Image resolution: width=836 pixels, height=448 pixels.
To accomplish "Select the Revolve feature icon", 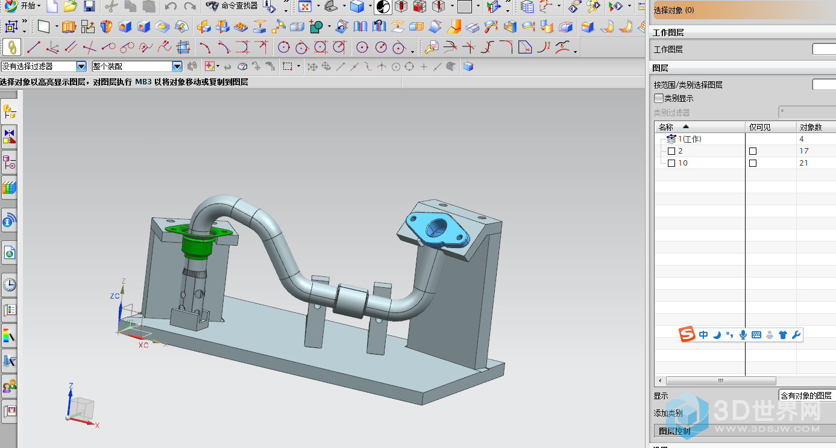I will pos(106,26).
